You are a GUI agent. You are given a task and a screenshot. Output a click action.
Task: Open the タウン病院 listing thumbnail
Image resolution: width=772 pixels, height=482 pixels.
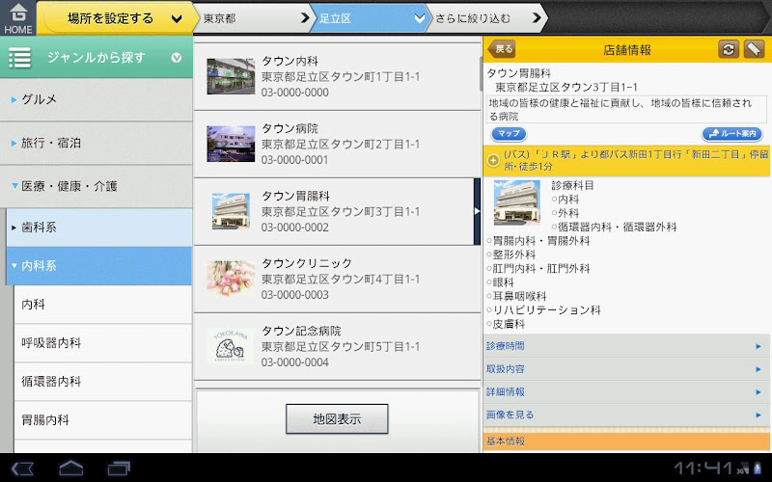[231, 144]
